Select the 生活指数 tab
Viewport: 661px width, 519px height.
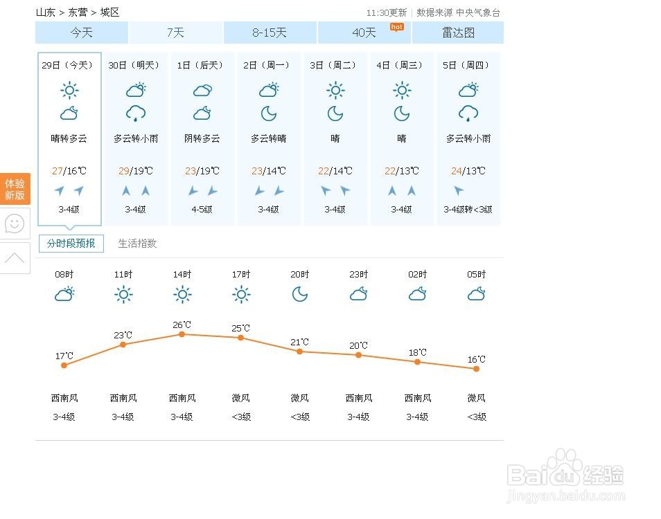point(137,244)
